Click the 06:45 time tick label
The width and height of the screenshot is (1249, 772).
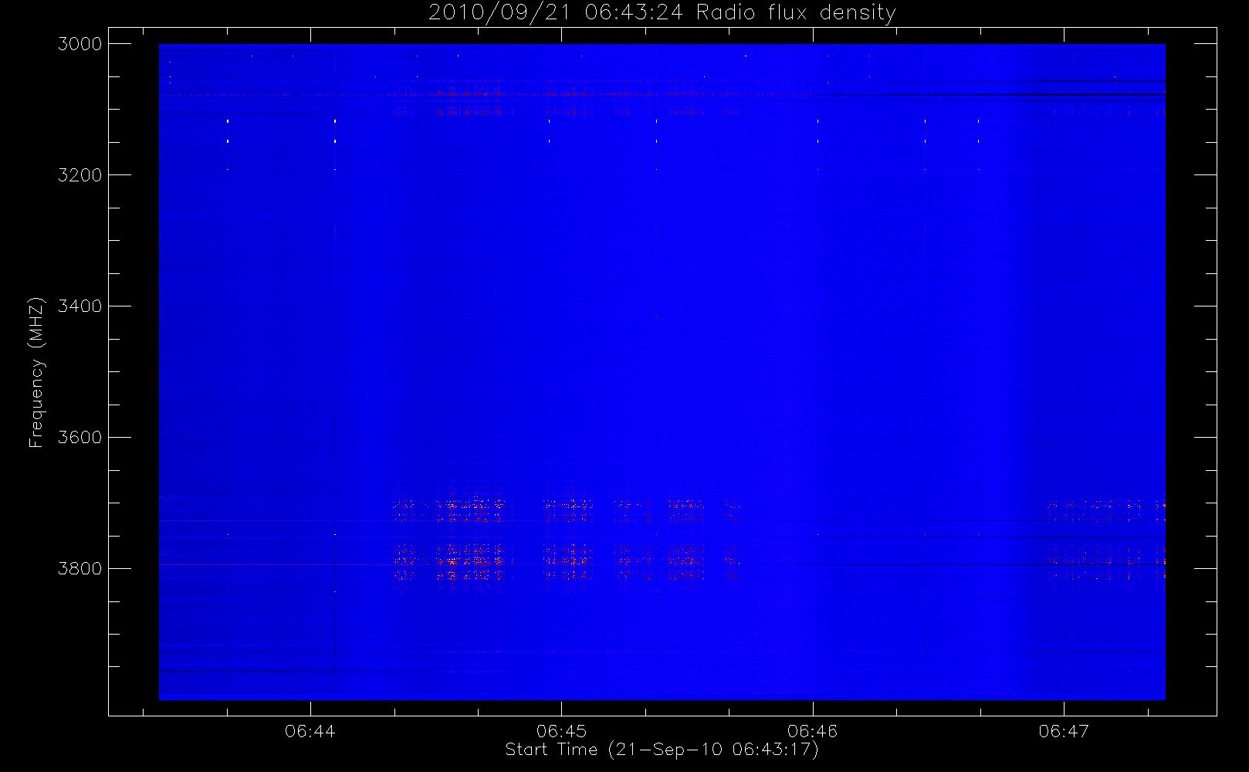561,731
